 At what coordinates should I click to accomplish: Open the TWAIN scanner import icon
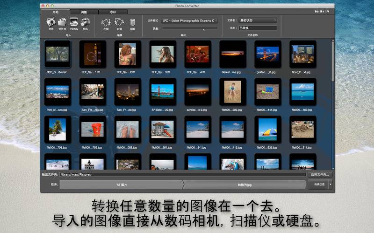(74, 22)
